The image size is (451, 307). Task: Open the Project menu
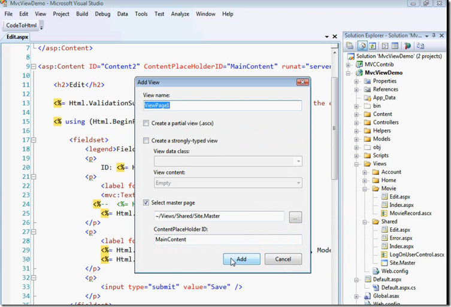[x=61, y=14]
